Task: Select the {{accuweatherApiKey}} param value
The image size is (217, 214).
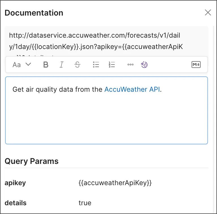Action: coord(115,183)
